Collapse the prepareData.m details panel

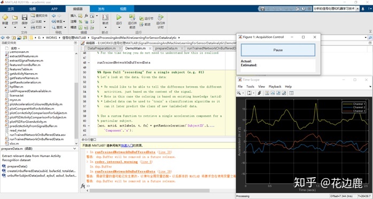pos(75,149)
